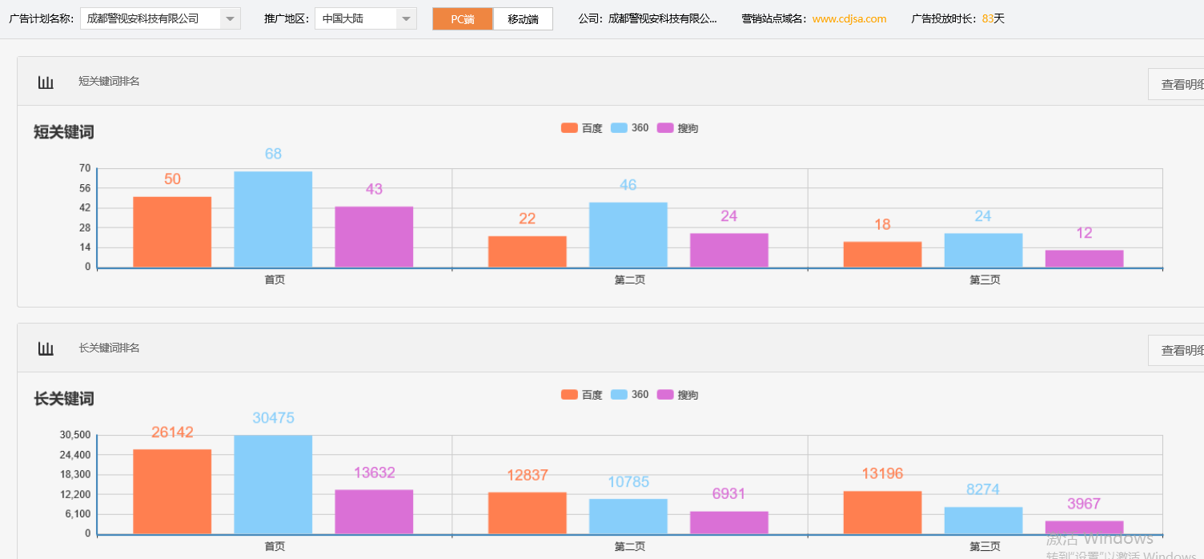Switch to the 移动端 option
Image resolution: width=1204 pixels, height=559 pixels.
523,18
